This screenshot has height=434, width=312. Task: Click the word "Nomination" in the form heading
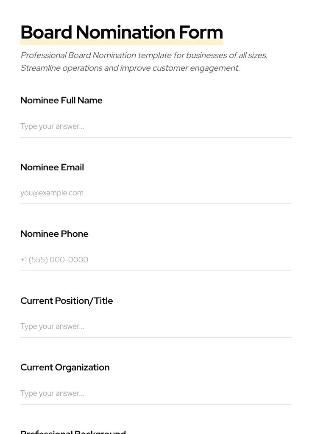125,32
